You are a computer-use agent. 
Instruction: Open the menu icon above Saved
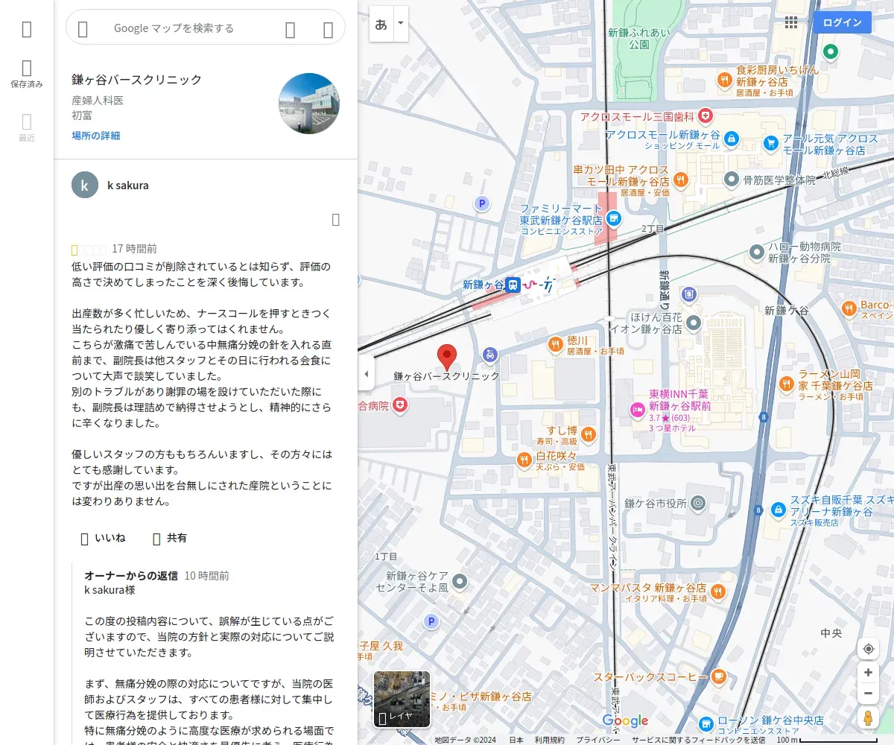click(x=27, y=29)
